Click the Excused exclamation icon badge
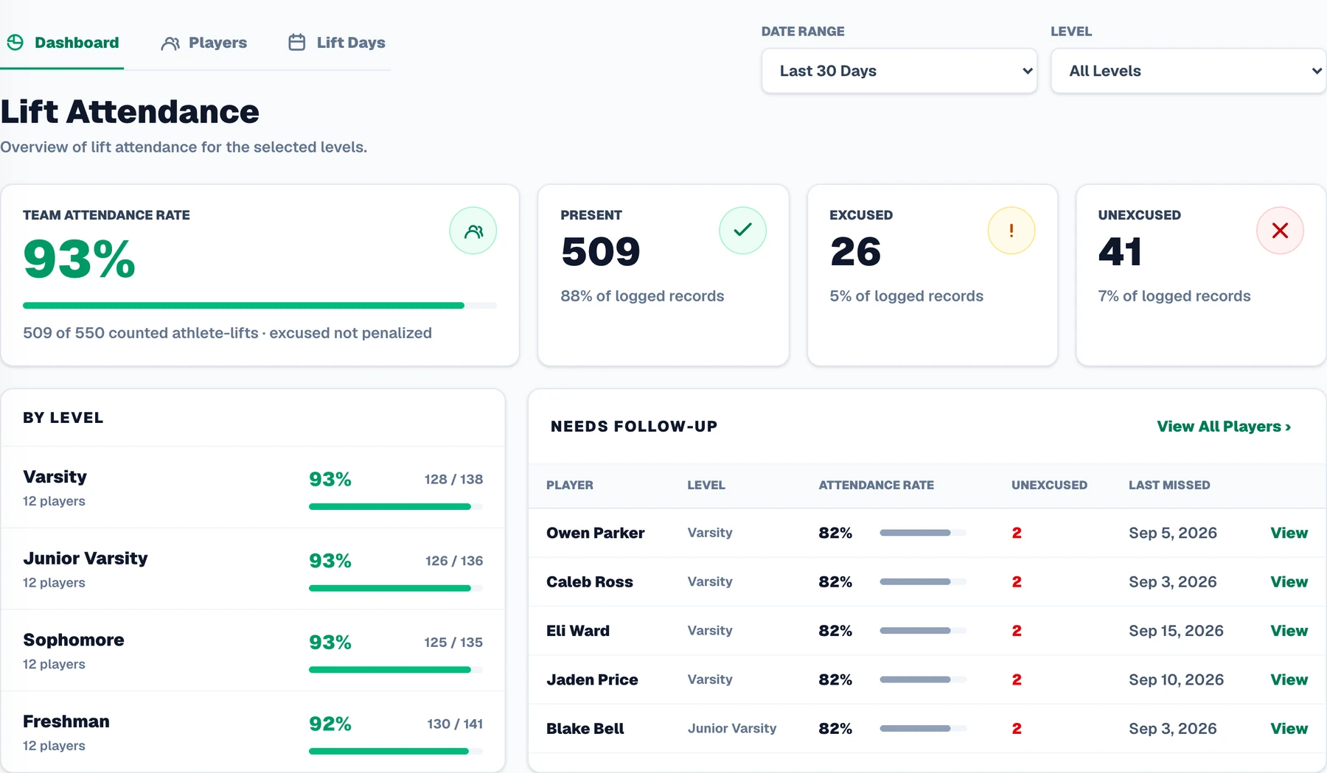The height and width of the screenshot is (773, 1327). [x=1011, y=231]
